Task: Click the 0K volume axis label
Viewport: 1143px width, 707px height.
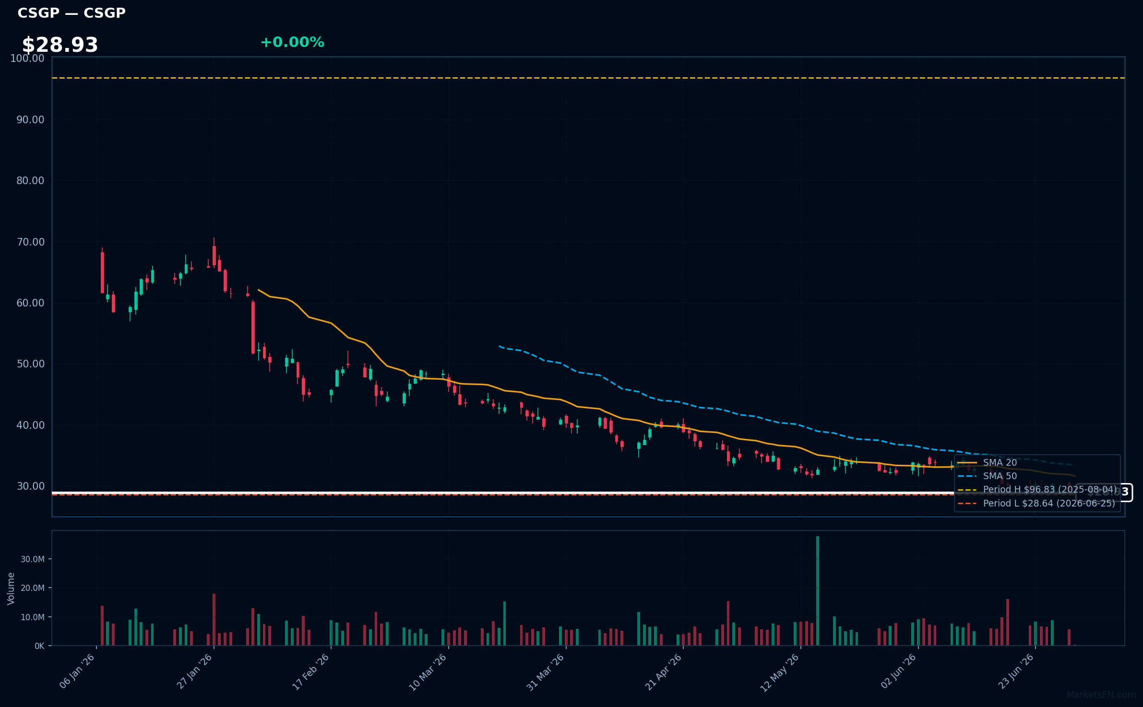Action: point(39,646)
